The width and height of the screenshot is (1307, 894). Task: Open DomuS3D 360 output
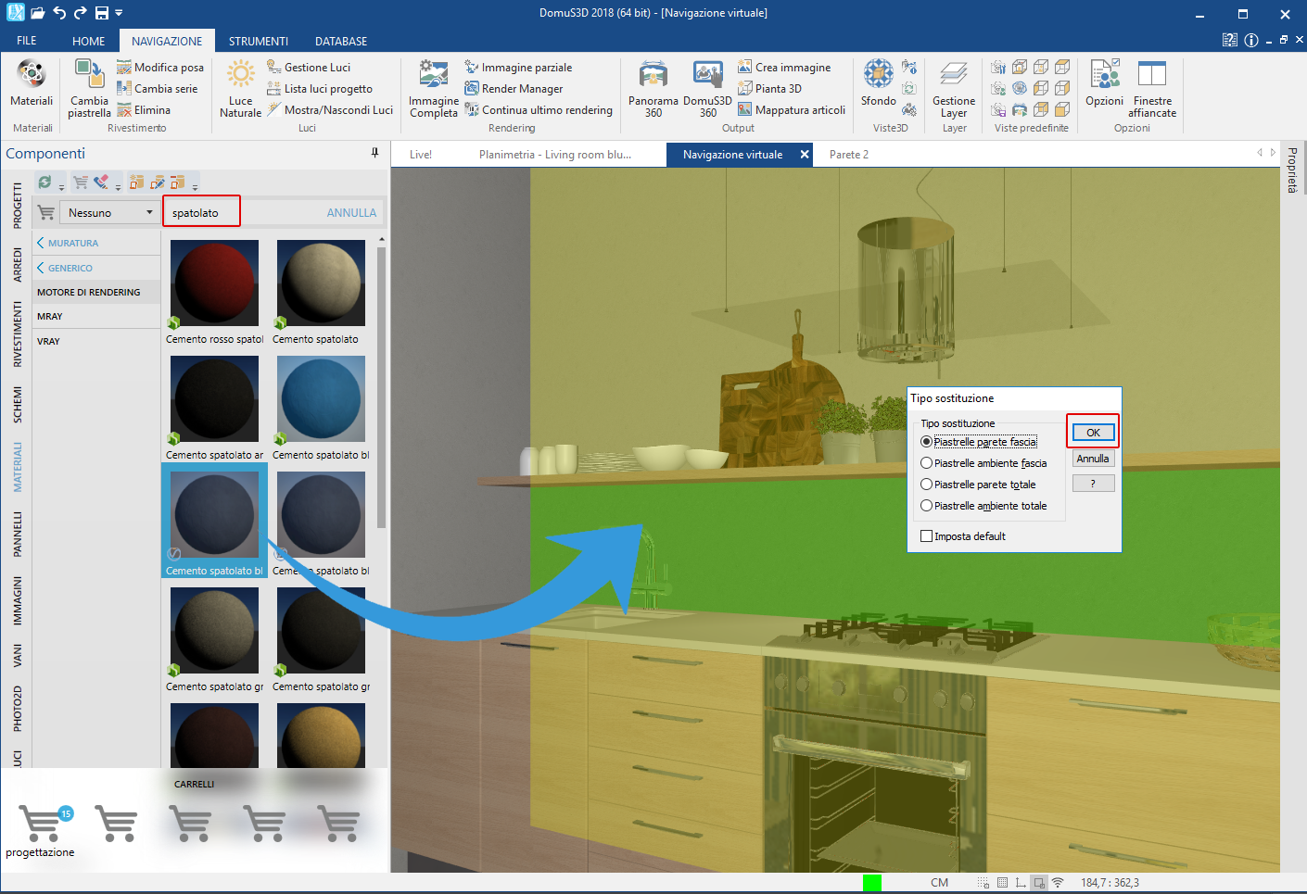(707, 89)
